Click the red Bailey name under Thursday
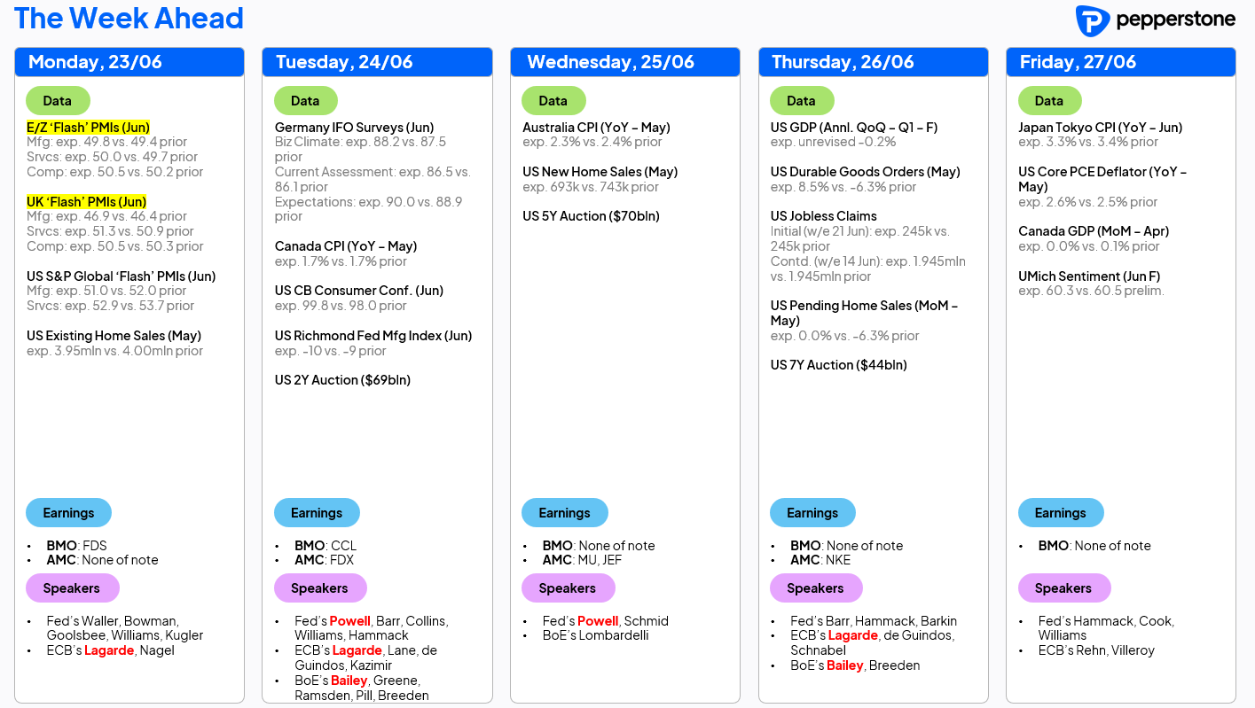The width and height of the screenshot is (1255, 708). (844, 665)
